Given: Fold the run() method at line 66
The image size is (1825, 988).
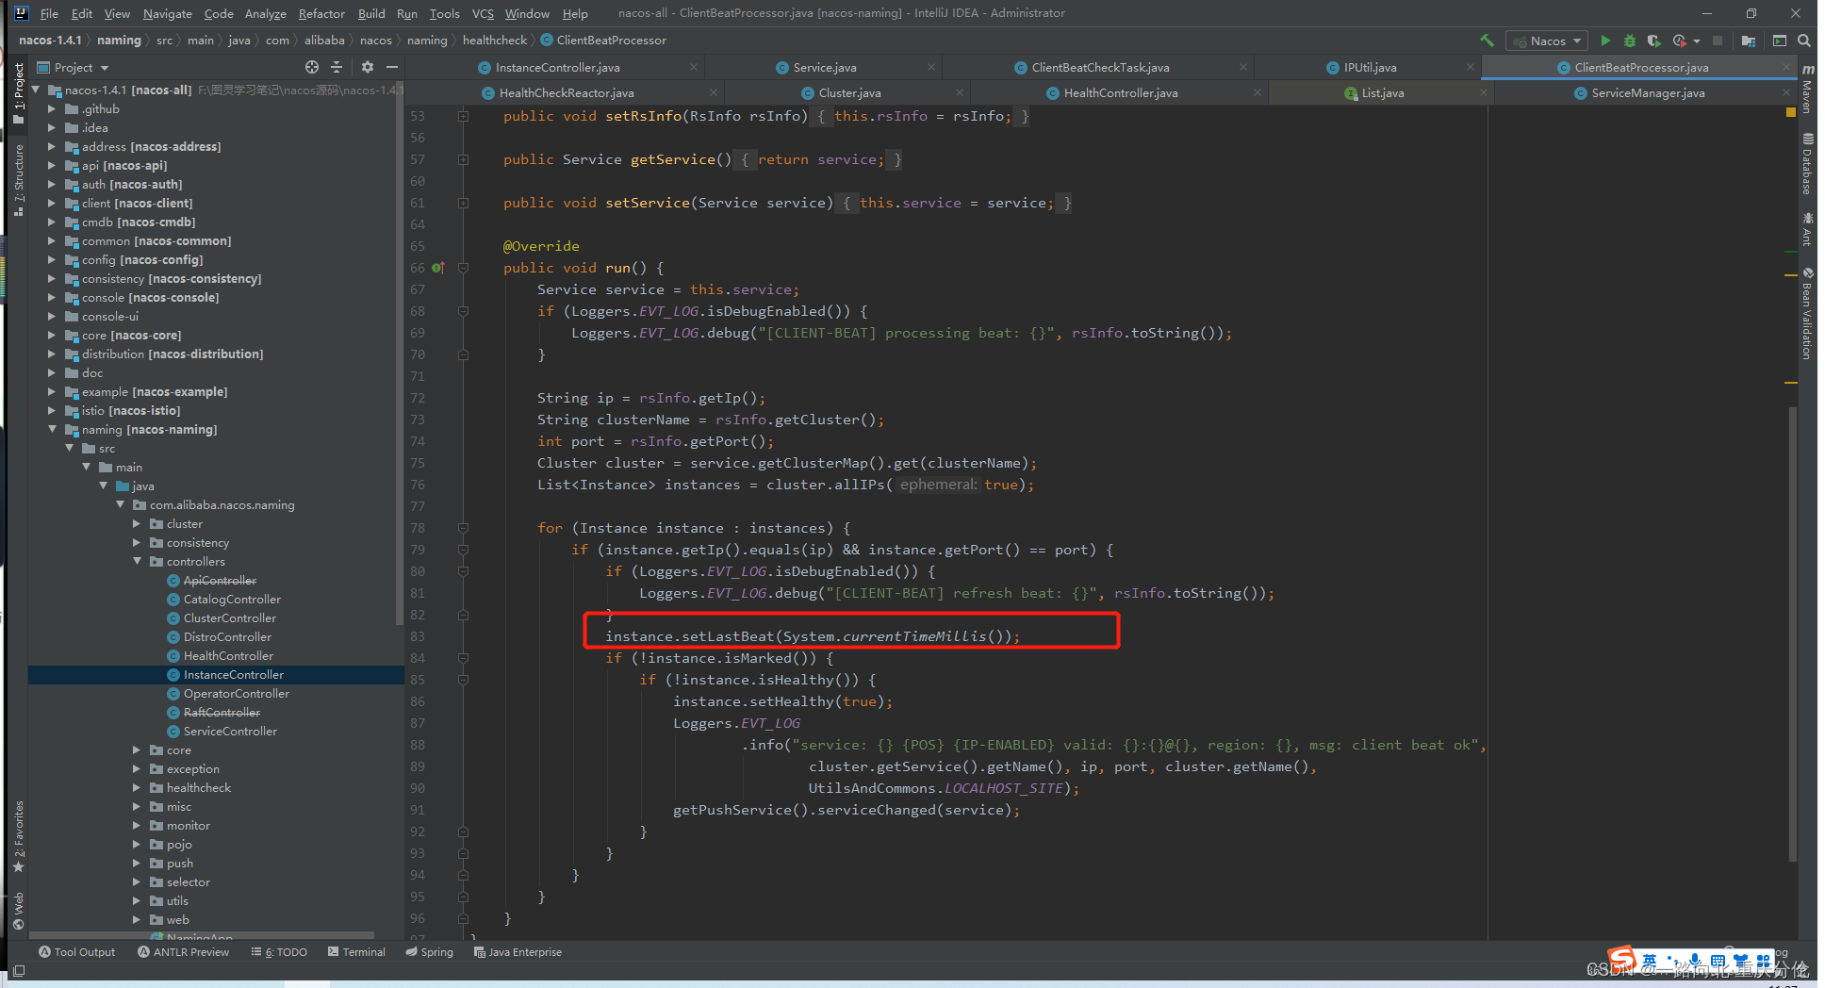Looking at the screenshot, I should coord(463,268).
